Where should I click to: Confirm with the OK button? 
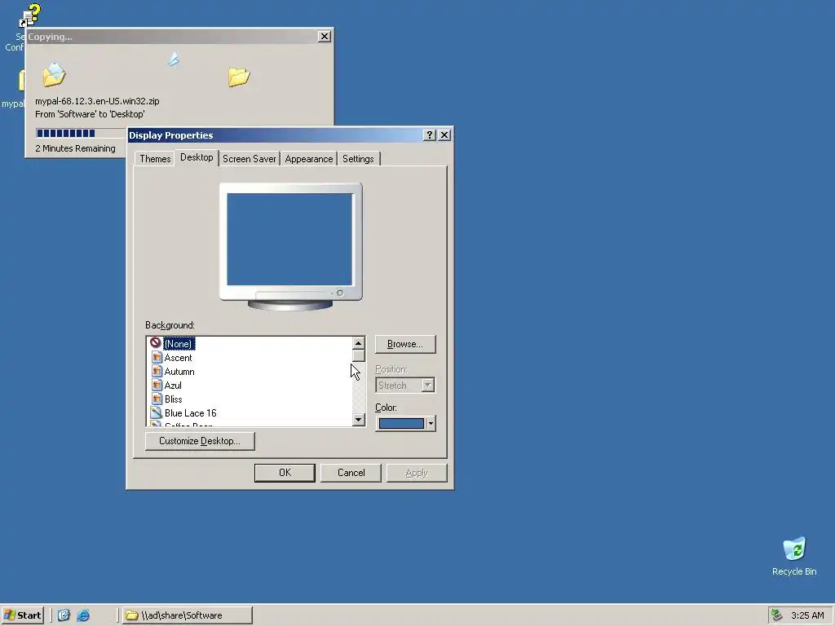click(285, 473)
